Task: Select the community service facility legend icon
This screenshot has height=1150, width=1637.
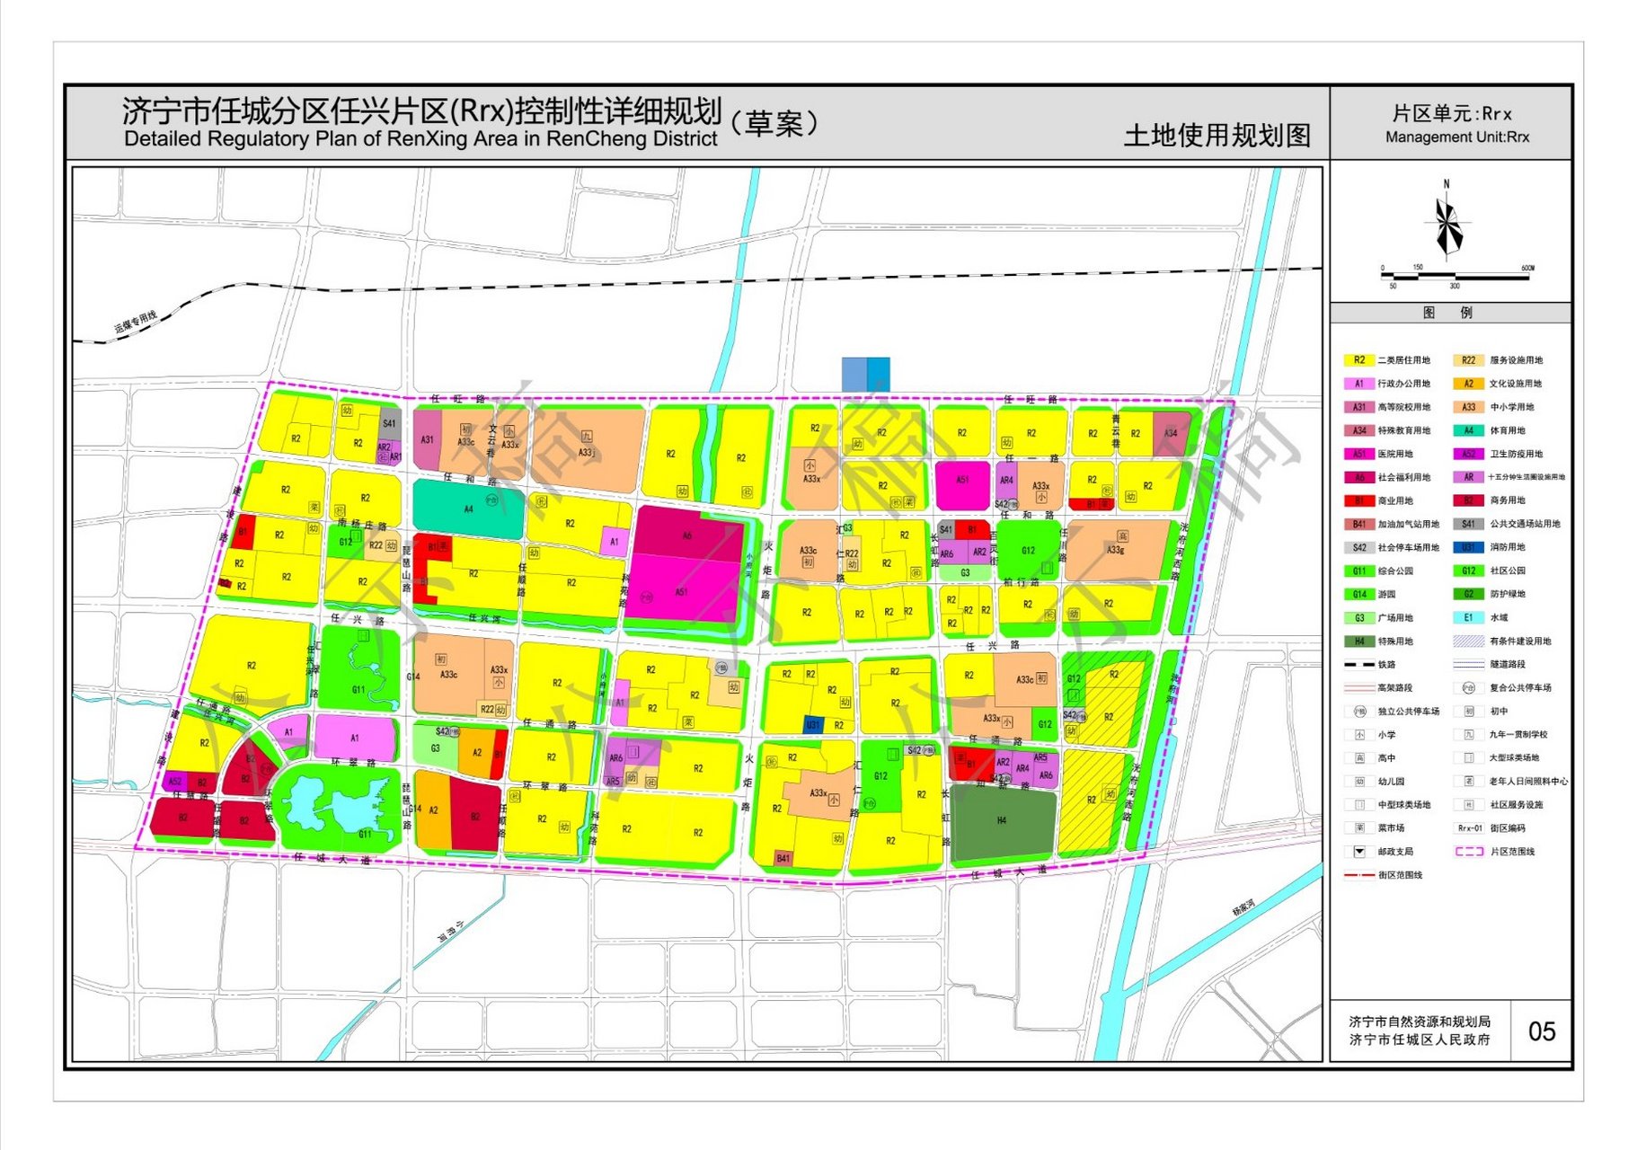Action: pos(1468,805)
